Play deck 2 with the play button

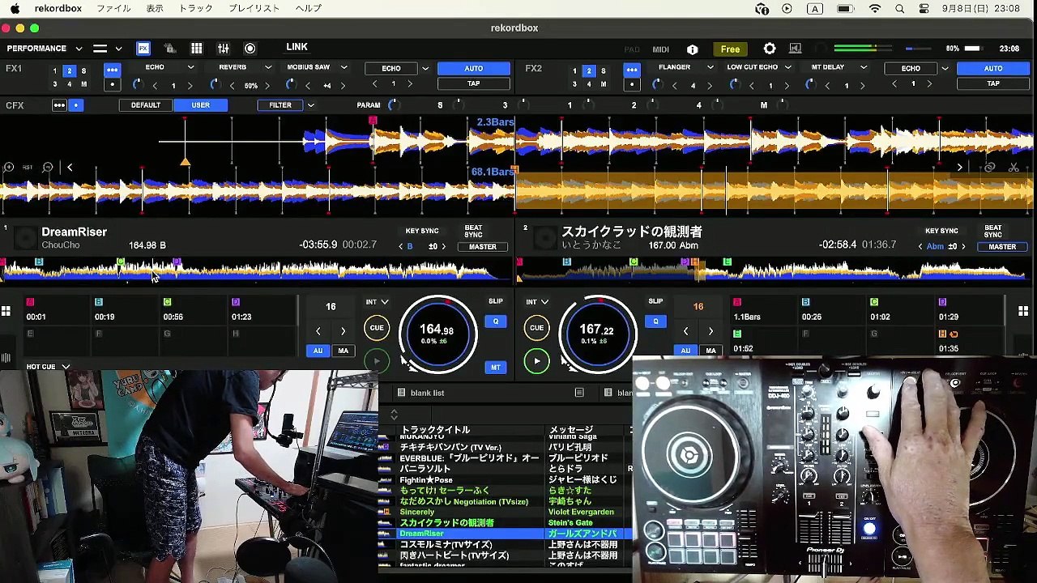point(536,361)
